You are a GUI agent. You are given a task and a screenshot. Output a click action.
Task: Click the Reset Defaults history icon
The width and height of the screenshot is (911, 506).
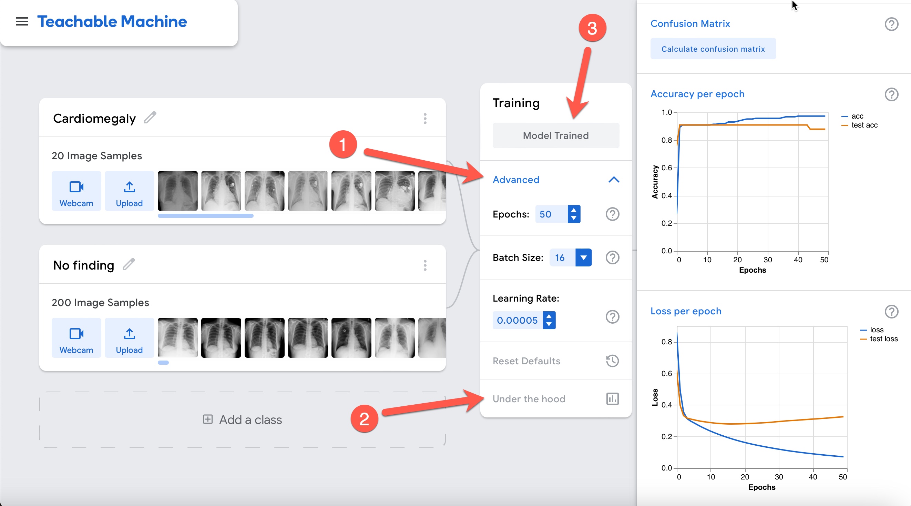point(612,361)
